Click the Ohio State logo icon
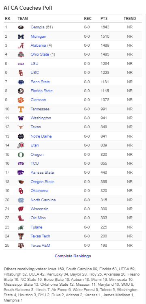This screenshot has height=304, width=146. click(21, 54)
